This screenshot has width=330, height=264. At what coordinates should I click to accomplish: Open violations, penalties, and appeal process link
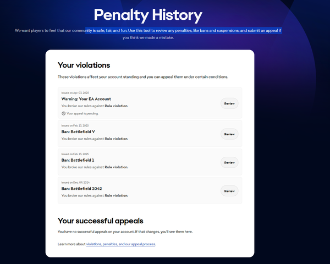(121, 244)
